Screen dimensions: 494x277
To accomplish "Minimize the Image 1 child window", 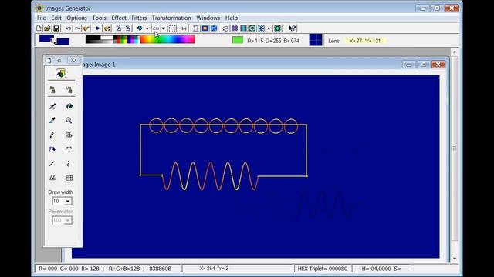I will [408, 65].
